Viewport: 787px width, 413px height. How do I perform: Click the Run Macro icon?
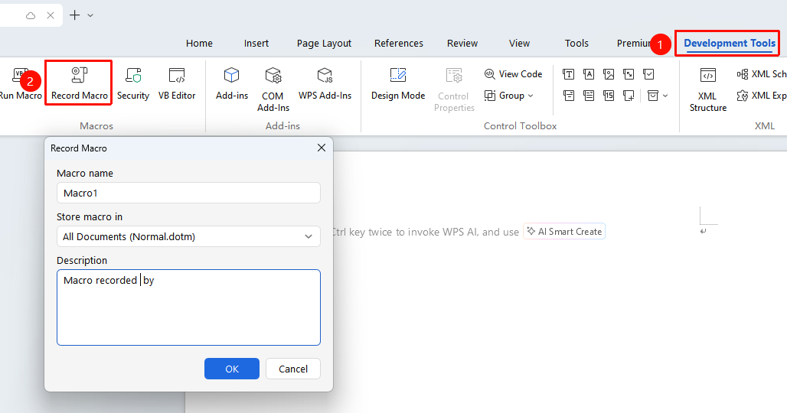click(20, 75)
